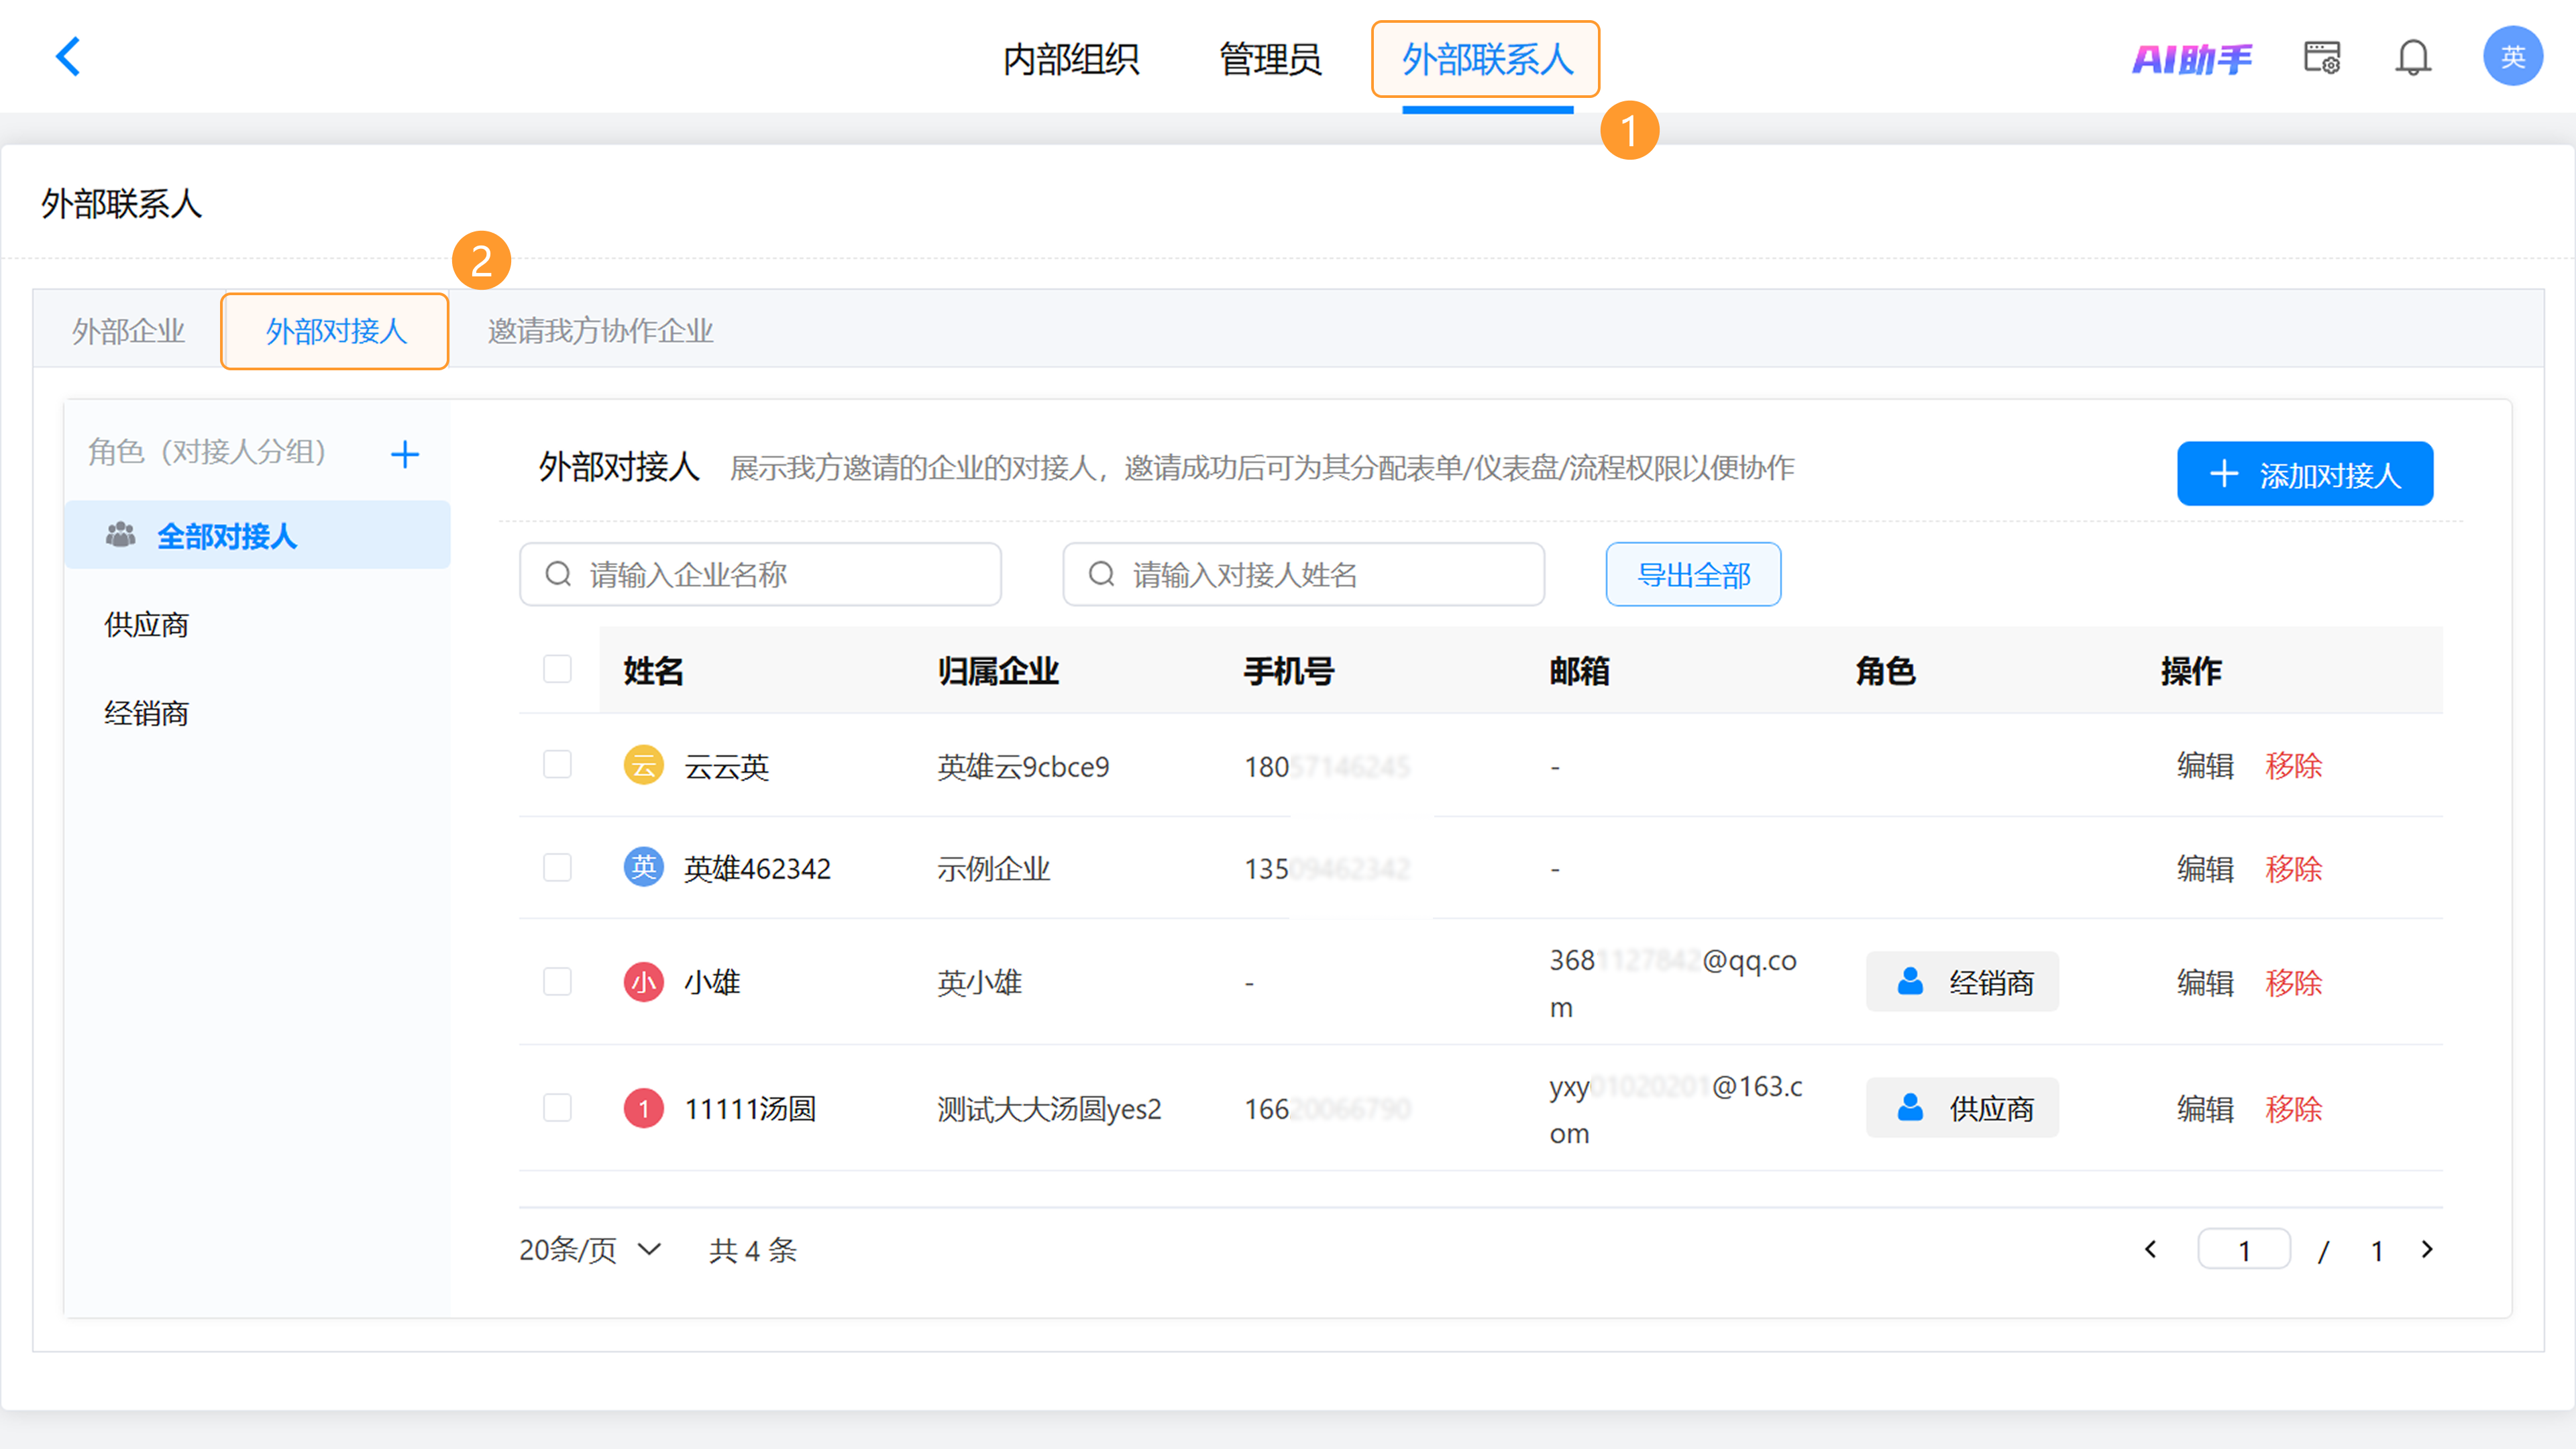Screen dimensions: 2576x1449
Task: Click the 经销商 role tag for 小雄
Action: [1962, 982]
